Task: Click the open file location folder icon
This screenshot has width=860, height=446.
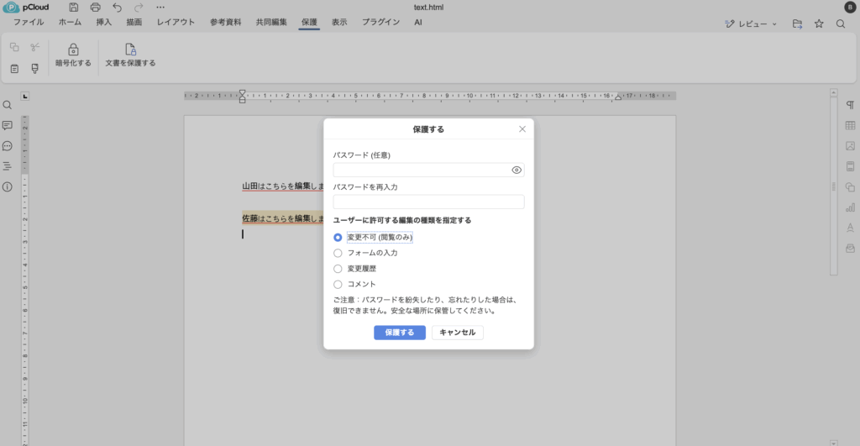Action: [x=798, y=24]
